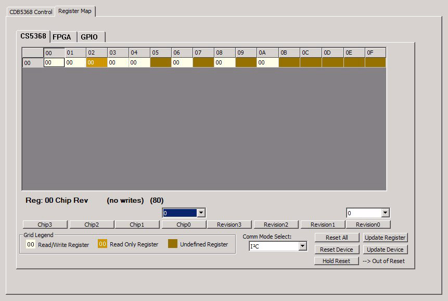Click the Revision3 button
This screenshot has height=301, width=448.
[229, 224]
